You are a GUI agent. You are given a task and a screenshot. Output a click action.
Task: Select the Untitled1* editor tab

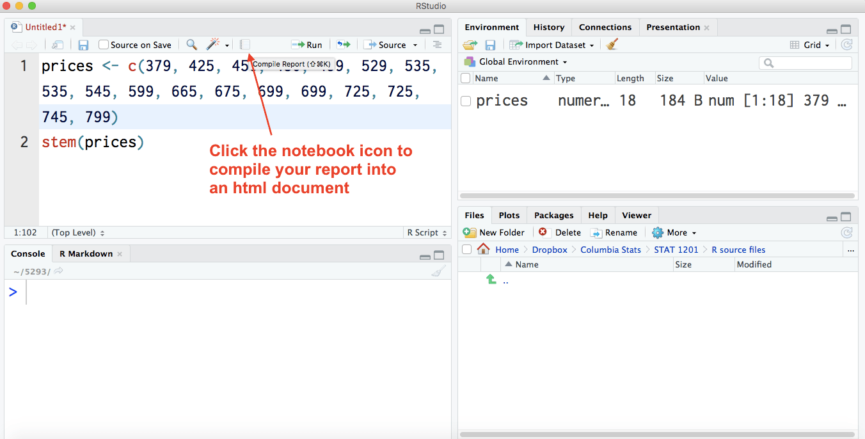(45, 28)
